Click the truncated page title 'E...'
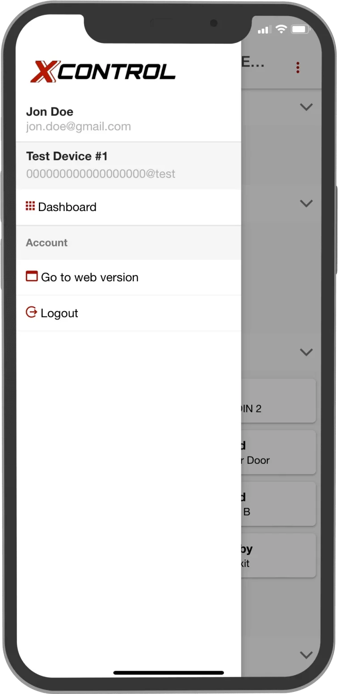Image resolution: width=338 pixels, height=694 pixels. [253, 62]
